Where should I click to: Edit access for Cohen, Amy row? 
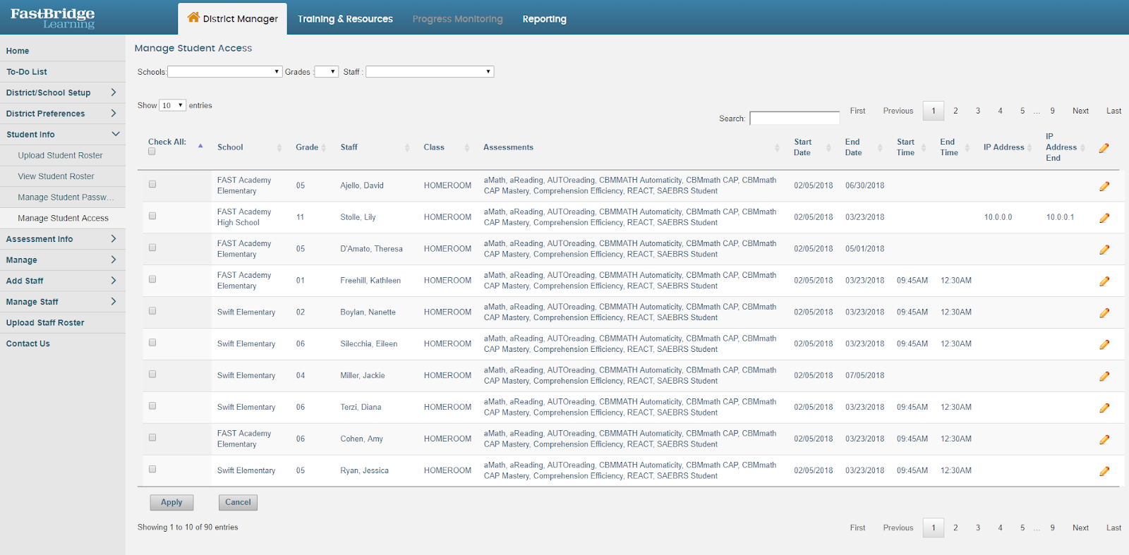pyautogui.click(x=1104, y=439)
